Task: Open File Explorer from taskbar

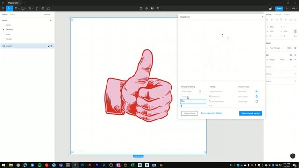Action: click(x=11, y=165)
